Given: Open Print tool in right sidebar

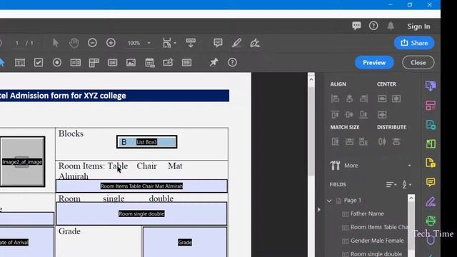Looking at the screenshot, I should 431,221.
